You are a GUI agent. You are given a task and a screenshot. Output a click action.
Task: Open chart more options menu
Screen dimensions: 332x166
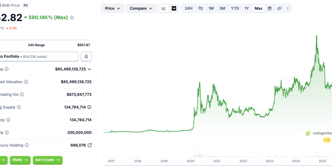tap(288, 8)
